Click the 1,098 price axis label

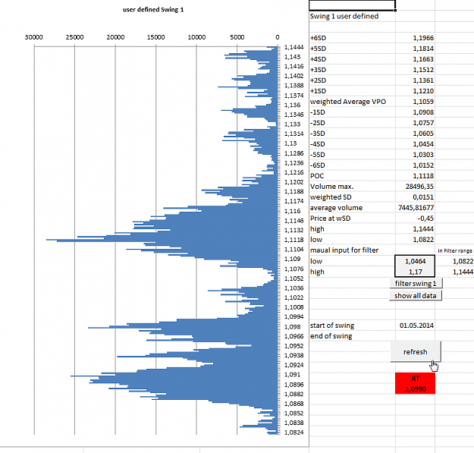[292, 326]
